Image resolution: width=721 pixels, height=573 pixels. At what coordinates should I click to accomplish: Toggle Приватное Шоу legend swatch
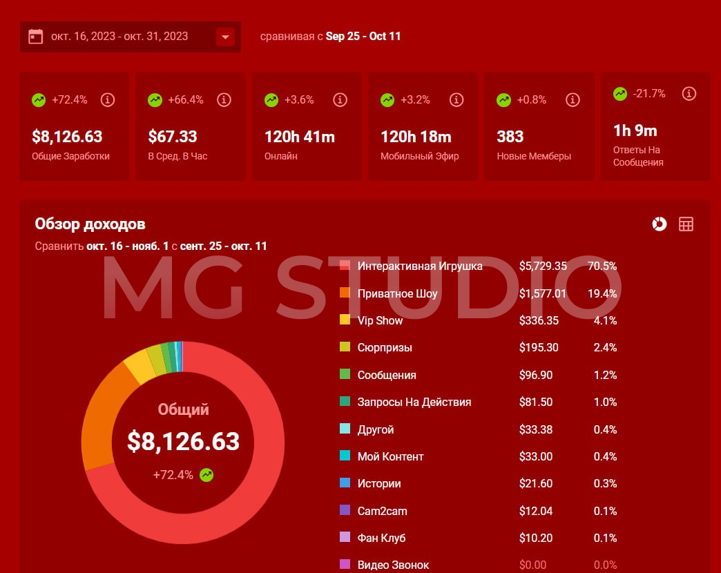345,293
